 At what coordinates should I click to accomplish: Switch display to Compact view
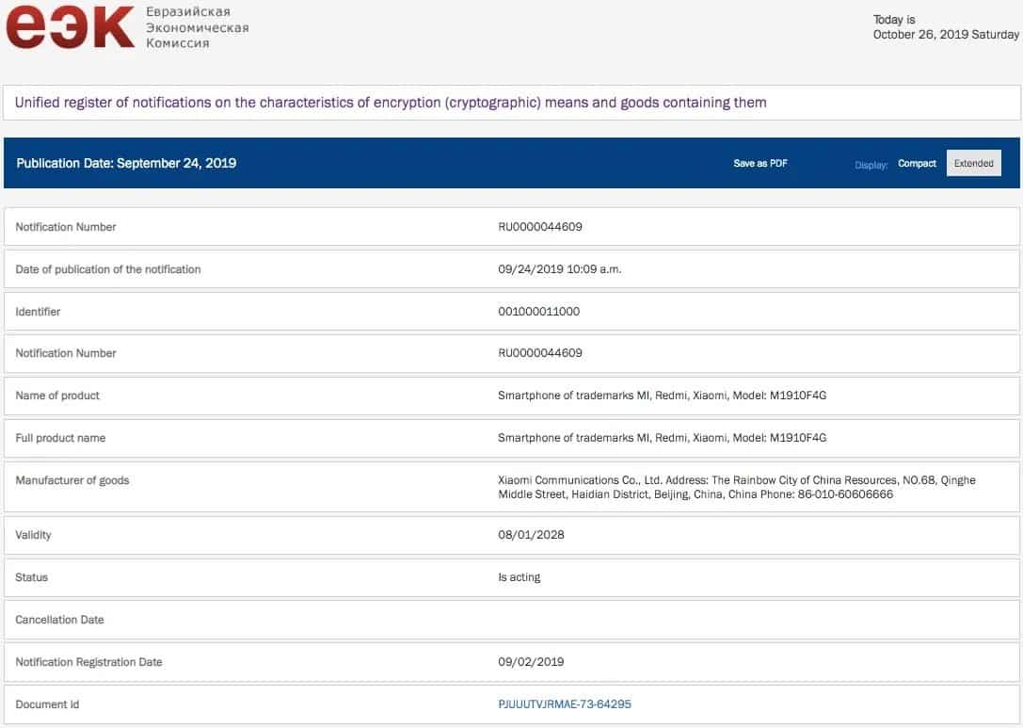pyautogui.click(x=917, y=164)
